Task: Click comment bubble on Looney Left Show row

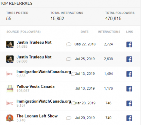Action: tap(69, 118)
